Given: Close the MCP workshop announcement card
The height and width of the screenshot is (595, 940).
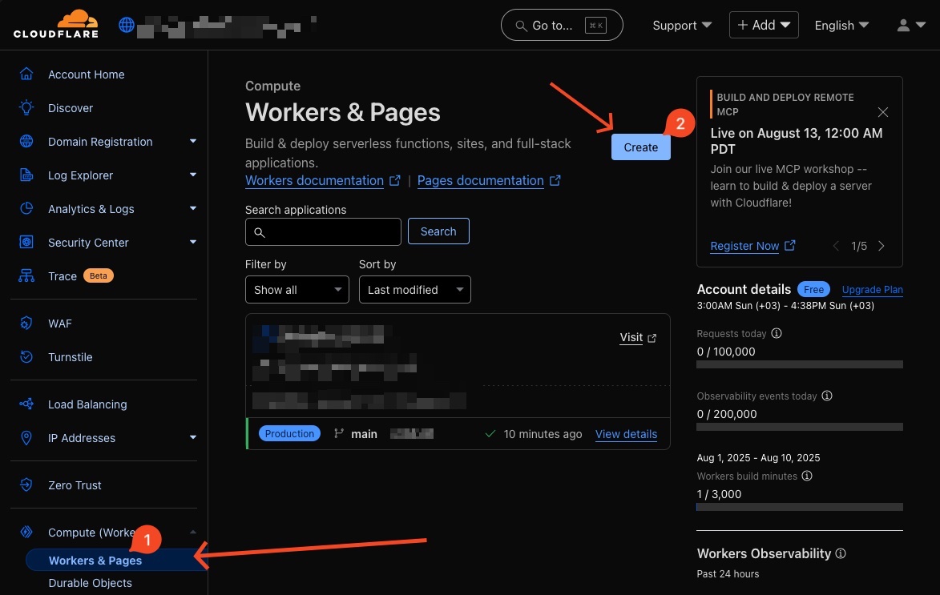Looking at the screenshot, I should click(x=882, y=112).
